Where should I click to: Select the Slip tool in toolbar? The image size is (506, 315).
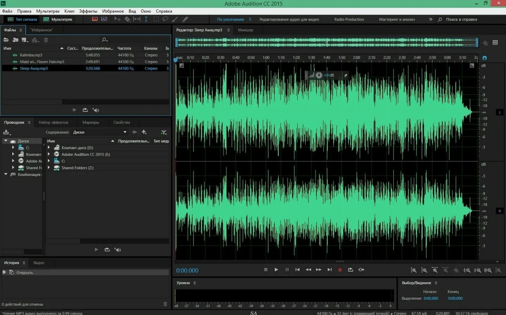point(137,19)
